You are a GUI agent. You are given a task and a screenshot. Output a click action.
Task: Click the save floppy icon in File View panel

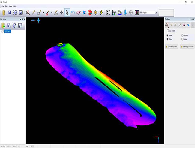click(9, 26)
